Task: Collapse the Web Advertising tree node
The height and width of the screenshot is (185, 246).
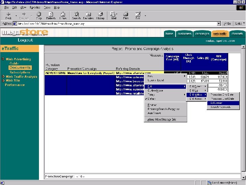Action: (3, 59)
